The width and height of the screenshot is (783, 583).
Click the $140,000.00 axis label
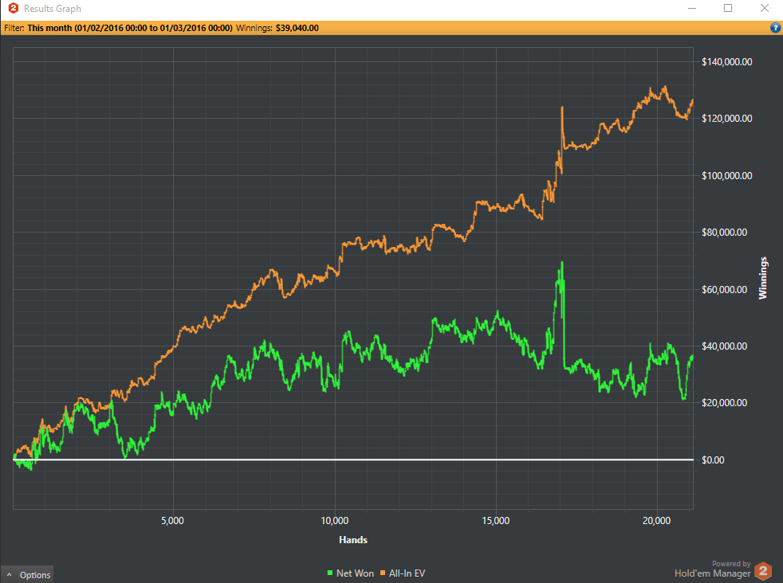pos(726,62)
